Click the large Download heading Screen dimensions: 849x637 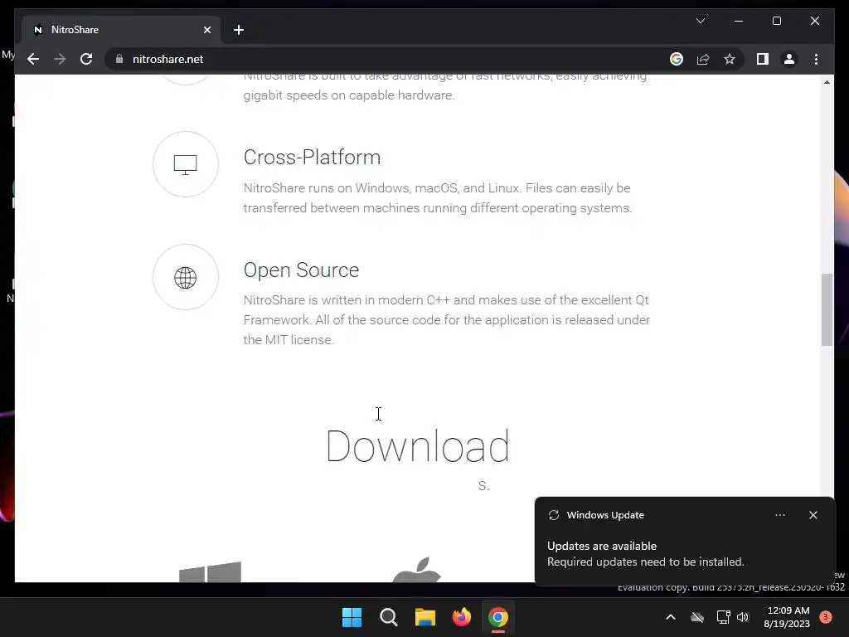click(x=418, y=446)
